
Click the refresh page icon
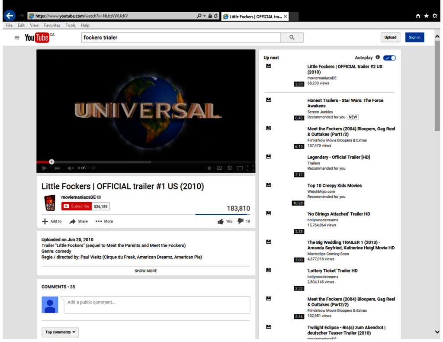coord(216,16)
